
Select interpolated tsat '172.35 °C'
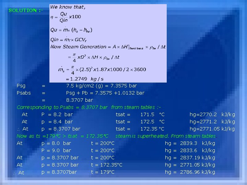(x=152, y=129)
